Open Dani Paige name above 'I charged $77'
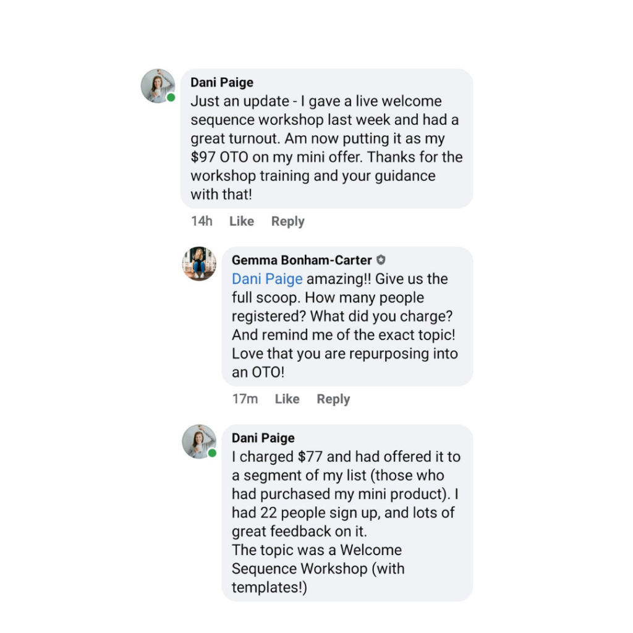633x633 pixels. coord(263,438)
